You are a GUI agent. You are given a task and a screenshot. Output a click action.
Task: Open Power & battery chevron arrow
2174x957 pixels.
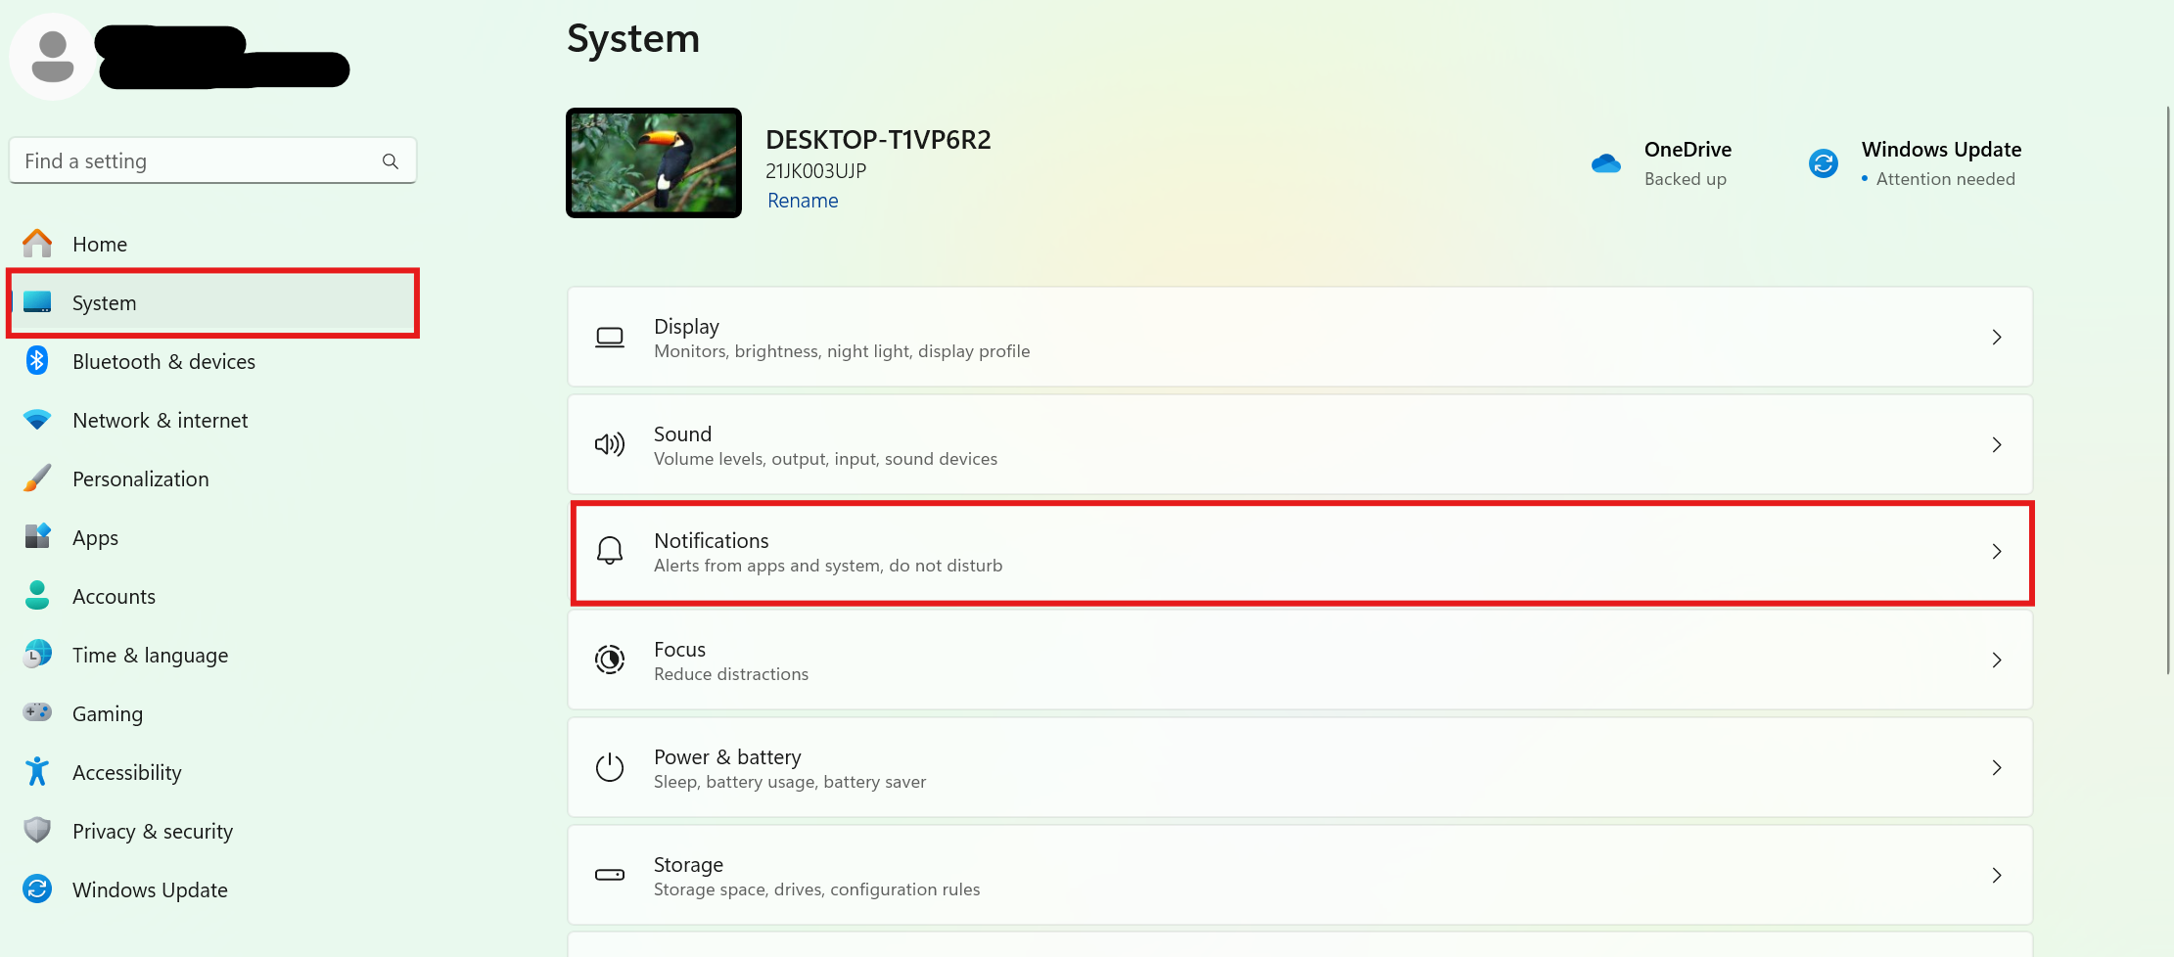[x=1997, y=768]
